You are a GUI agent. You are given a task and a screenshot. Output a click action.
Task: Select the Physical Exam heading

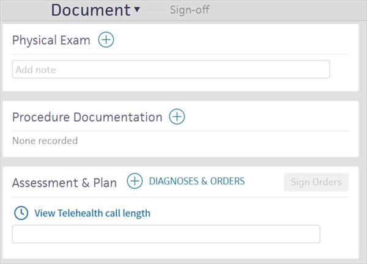click(51, 41)
